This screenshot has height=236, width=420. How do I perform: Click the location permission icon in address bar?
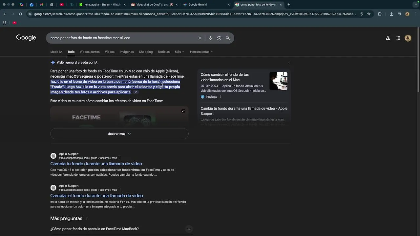click(362, 14)
